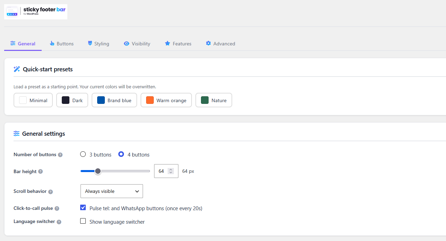The width and height of the screenshot is (446, 241).
Task: Increase Bar height with stepper up arrow
Action: click(x=170, y=170)
